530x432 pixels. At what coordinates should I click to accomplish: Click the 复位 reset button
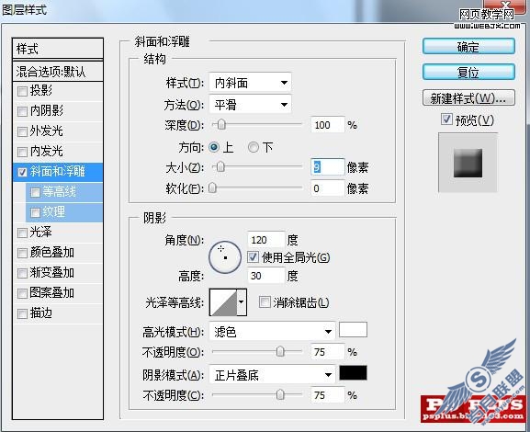468,72
